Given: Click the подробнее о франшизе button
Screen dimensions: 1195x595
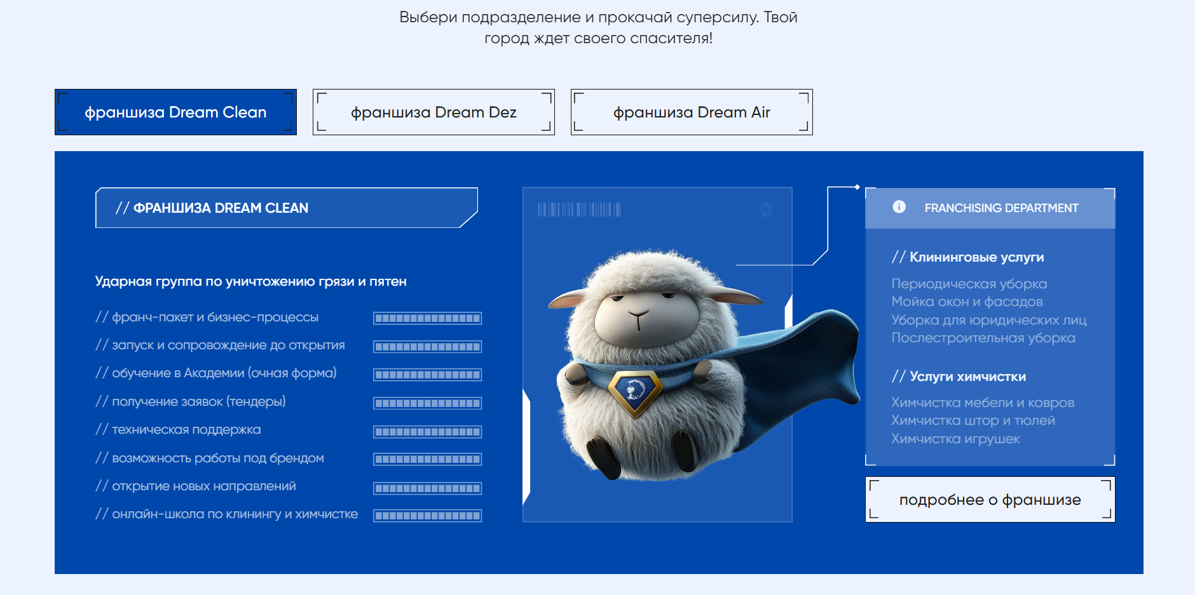Looking at the screenshot, I should tap(990, 499).
